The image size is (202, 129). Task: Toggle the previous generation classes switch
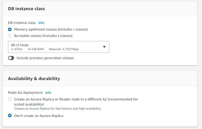point(11,58)
